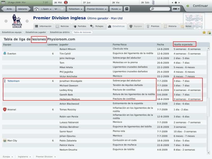Move the calendar back with left arrow

(x=172, y=3)
